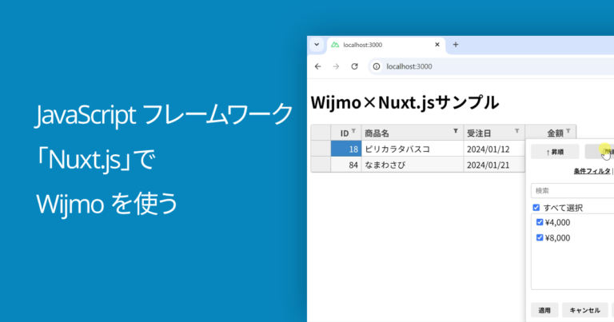Viewport: 614px width, 322px height.
Task: Click the Nuxt favicon on the tab
Action: click(335, 45)
